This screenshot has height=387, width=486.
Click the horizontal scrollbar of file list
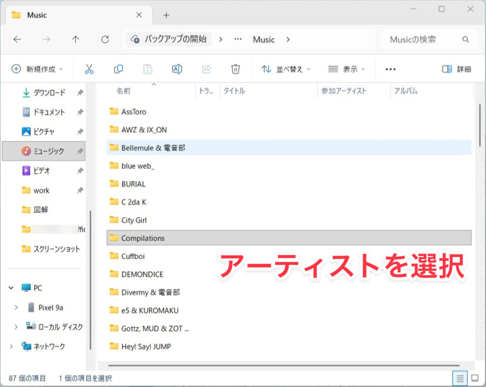point(284,365)
